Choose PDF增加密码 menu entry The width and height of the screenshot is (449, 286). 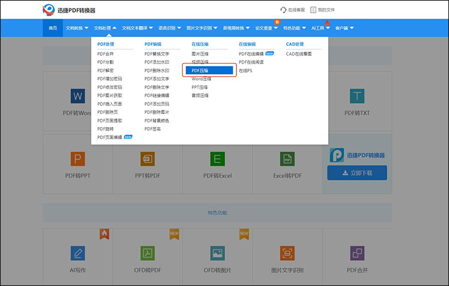110,79
